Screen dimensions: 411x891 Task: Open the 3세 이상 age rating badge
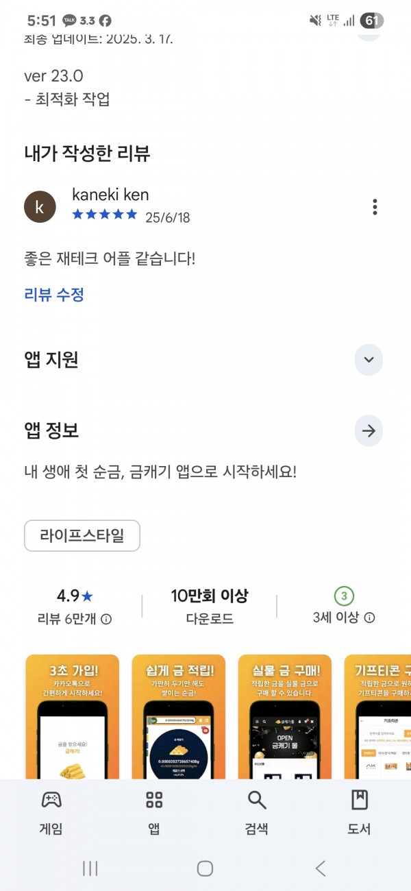tap(344, 595)
